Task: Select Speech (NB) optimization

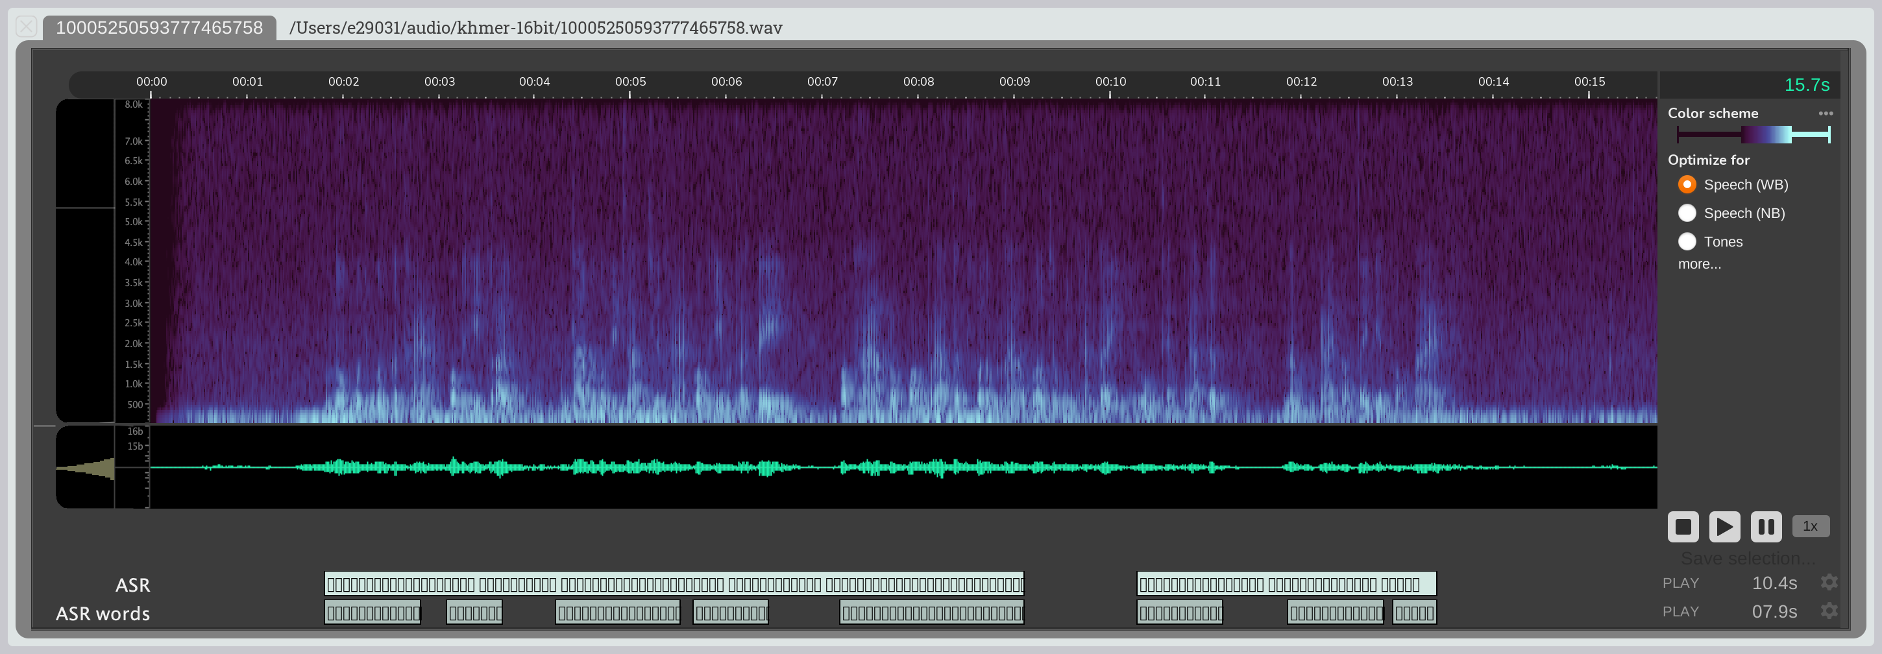Action: tap(1686, 213)
